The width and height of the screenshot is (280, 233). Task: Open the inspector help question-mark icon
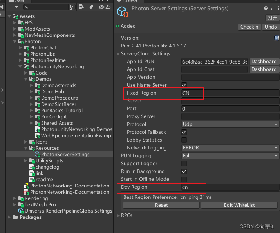(266, 8)
